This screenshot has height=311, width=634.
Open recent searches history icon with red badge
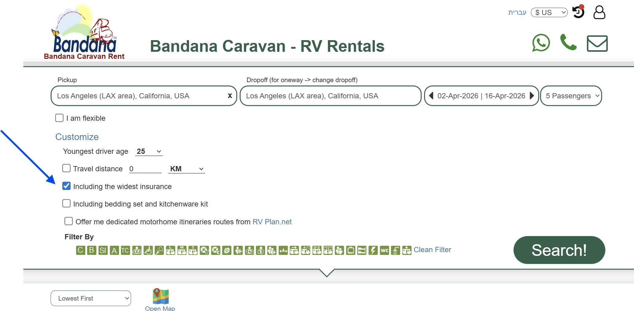(578, 12)
